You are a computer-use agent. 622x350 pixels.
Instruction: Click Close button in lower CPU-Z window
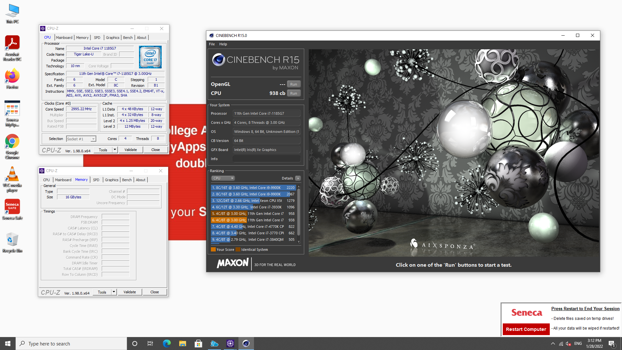(155, 292)
